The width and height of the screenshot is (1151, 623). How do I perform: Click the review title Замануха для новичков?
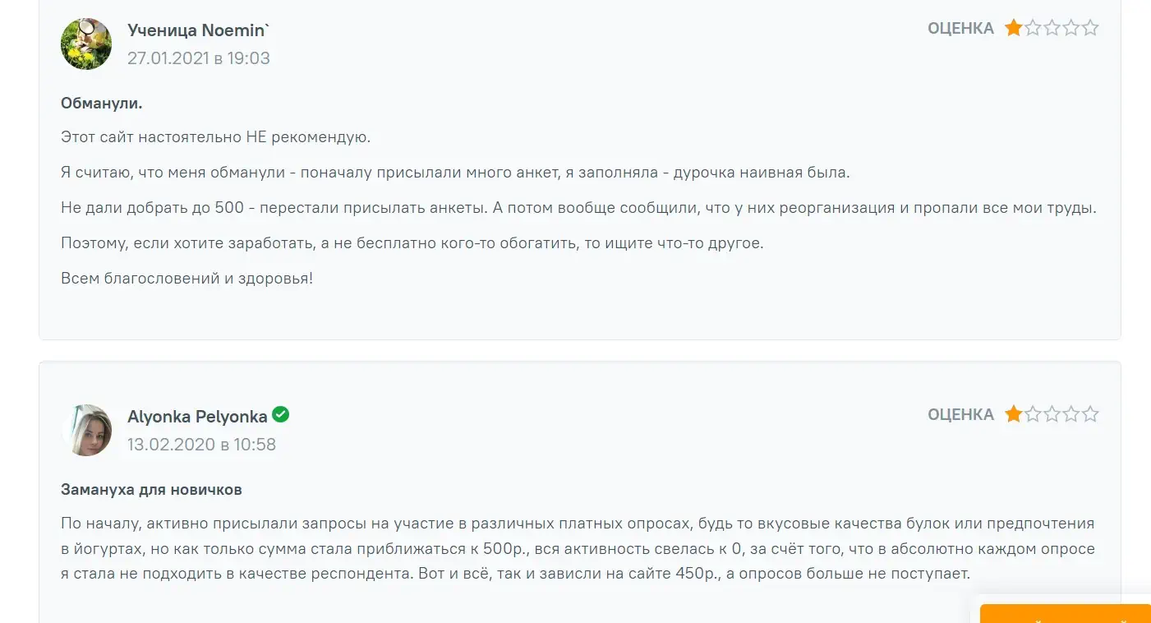coord(151,490)
